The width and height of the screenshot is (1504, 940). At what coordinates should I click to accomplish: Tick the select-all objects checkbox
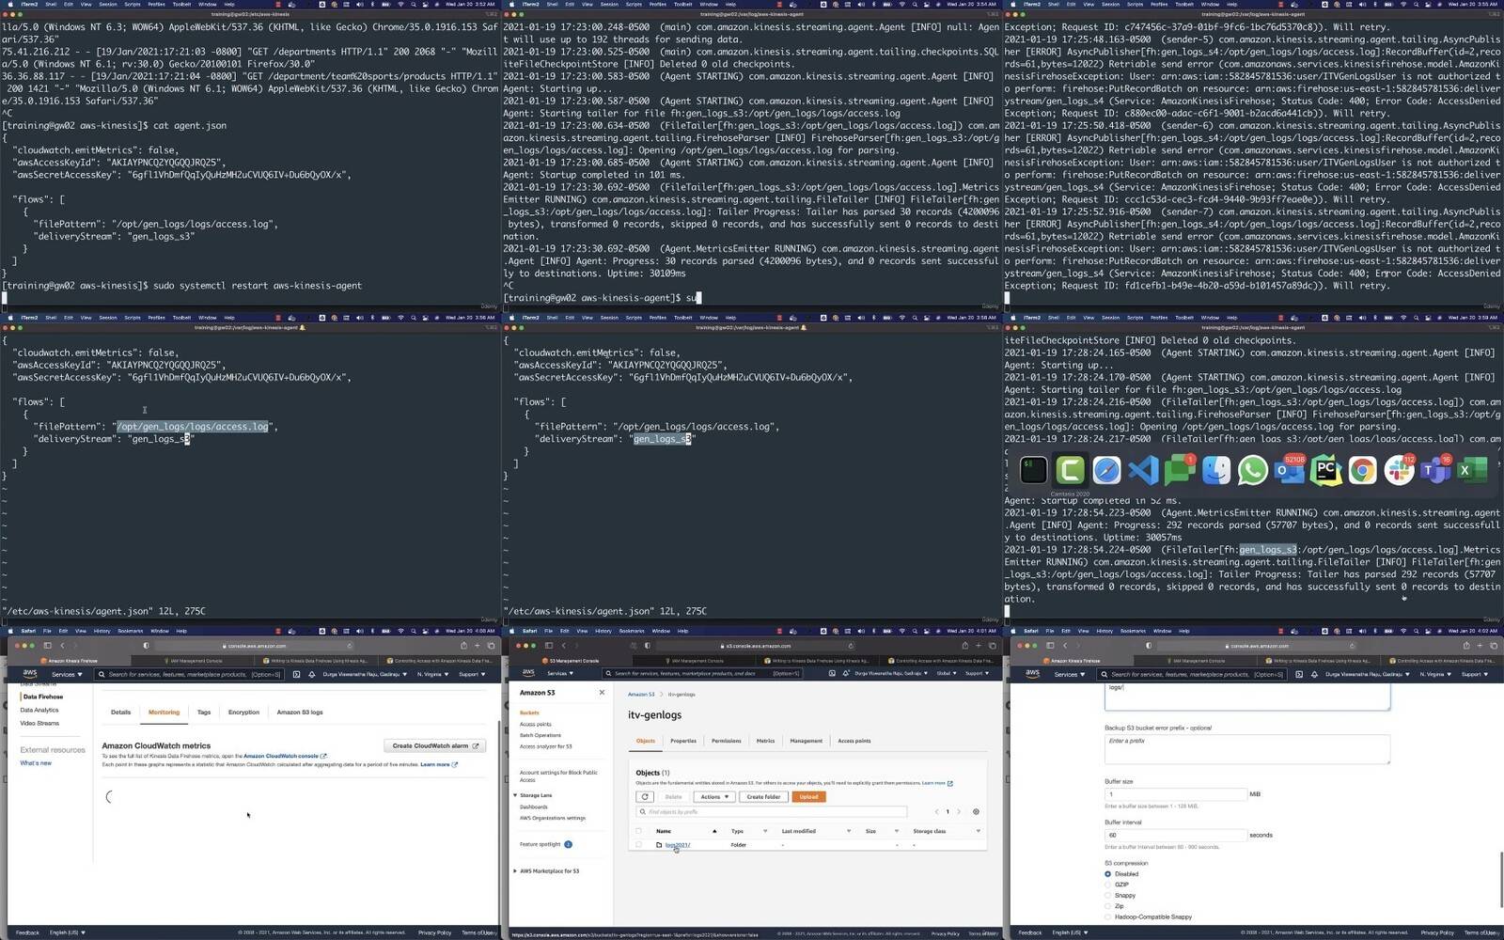[x=638, y=831]
